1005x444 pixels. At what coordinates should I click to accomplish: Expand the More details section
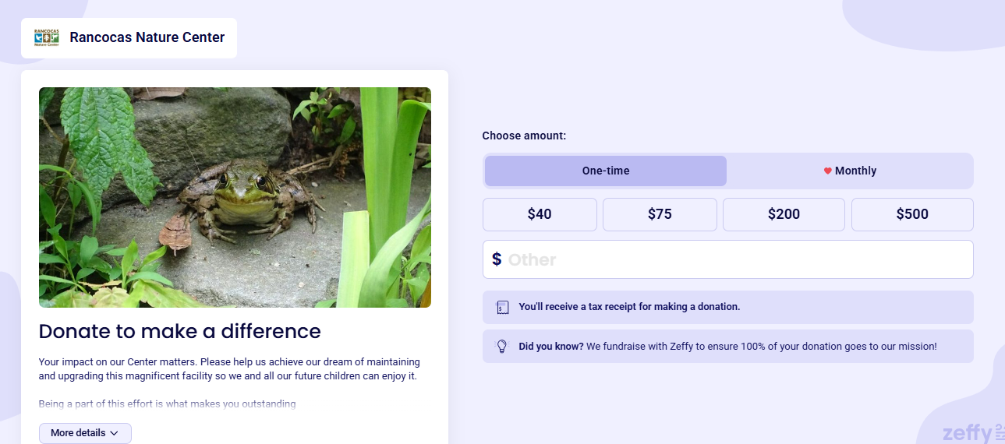tap(85, 433)
